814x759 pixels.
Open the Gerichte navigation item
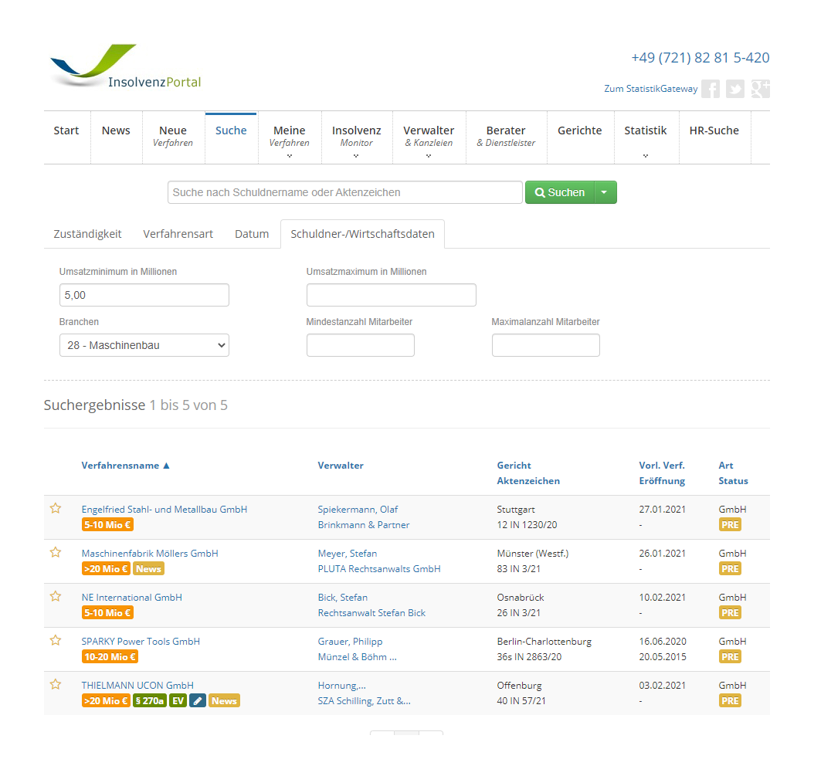[580, 130]
